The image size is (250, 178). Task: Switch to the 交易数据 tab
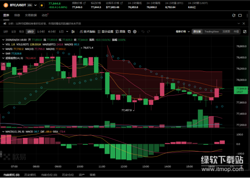pyautogui.click(x=31, y=15)
